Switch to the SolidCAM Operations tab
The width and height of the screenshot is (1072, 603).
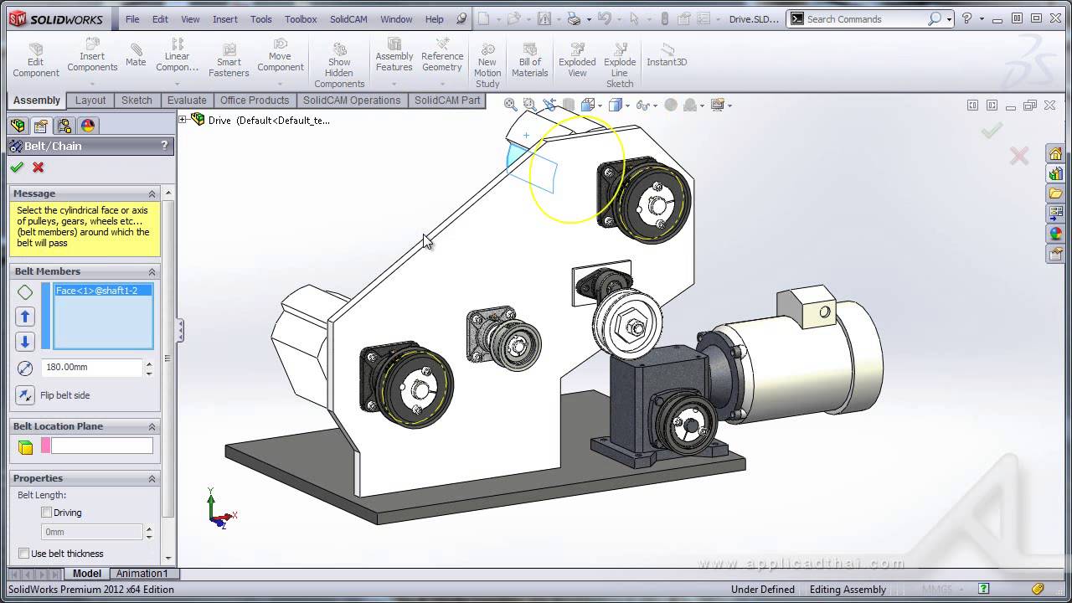coord(352,100)
